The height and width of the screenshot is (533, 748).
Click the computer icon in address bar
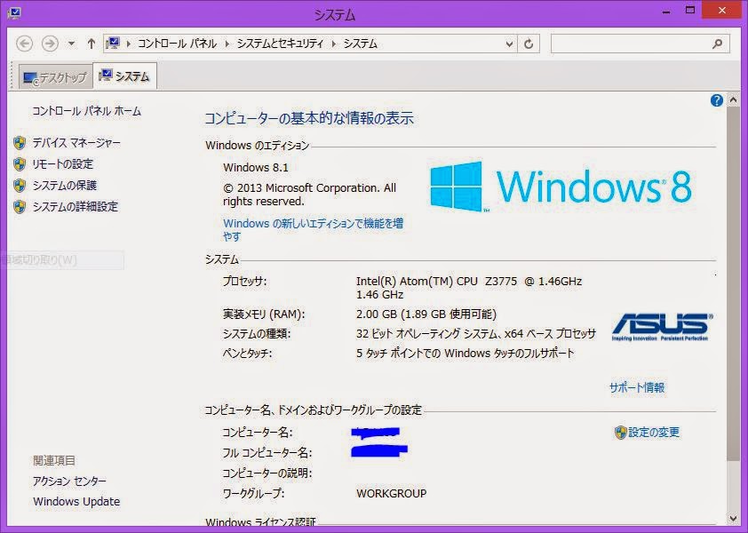pyautogui.click(x=113, y=44)
